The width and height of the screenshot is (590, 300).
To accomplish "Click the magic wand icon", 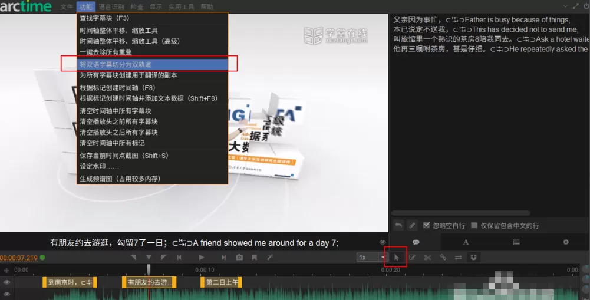I will pyautogui.click(x=270, y=258).
